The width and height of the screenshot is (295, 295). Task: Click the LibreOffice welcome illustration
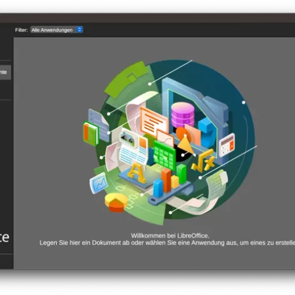coord(170,142)
